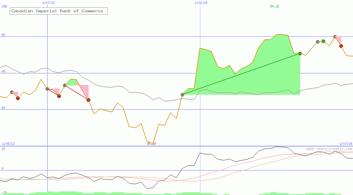Click the -20 indicator axis label
This screenshot has height=195, width=353.
(x=4, y=193)
